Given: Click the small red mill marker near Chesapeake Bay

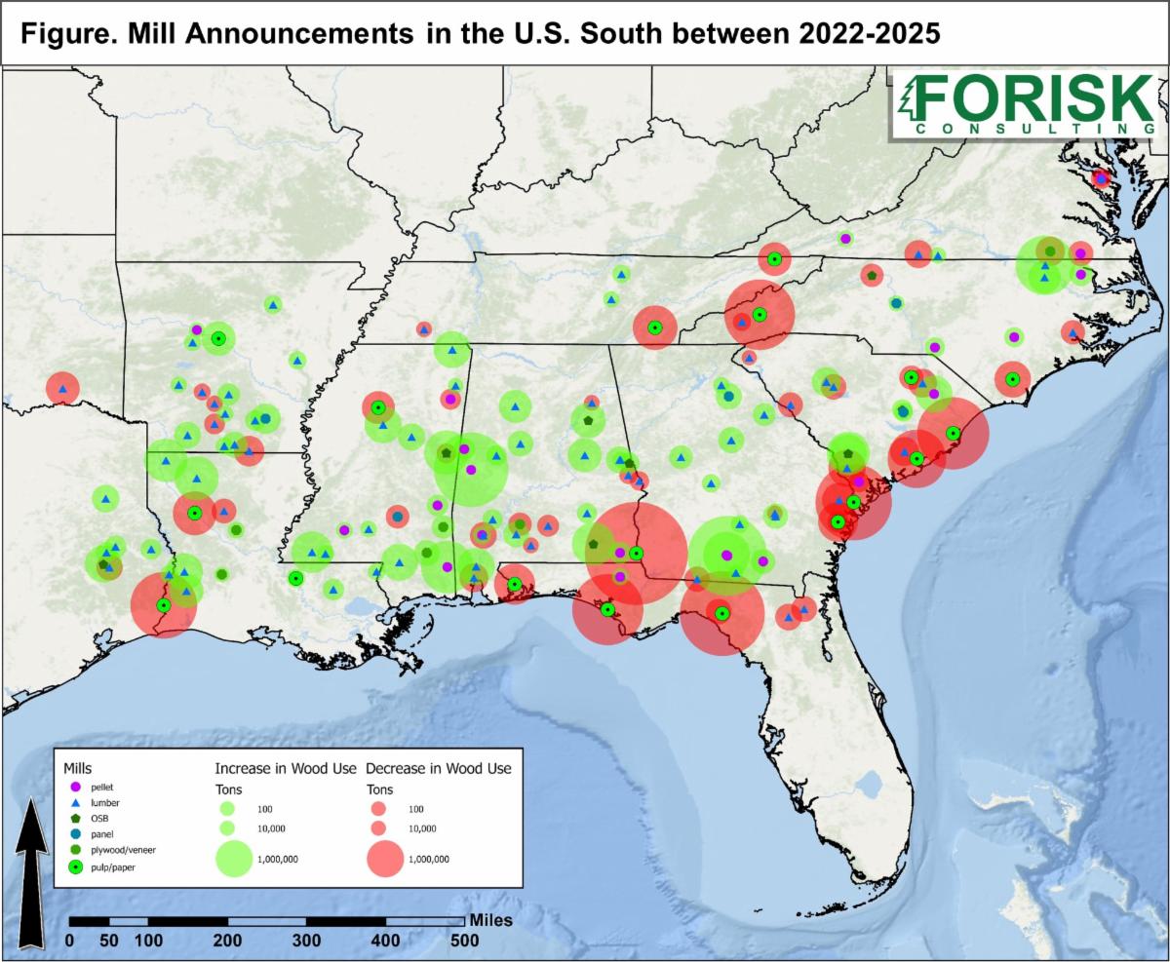Looking at the screenshot, I should point(1101,178).
